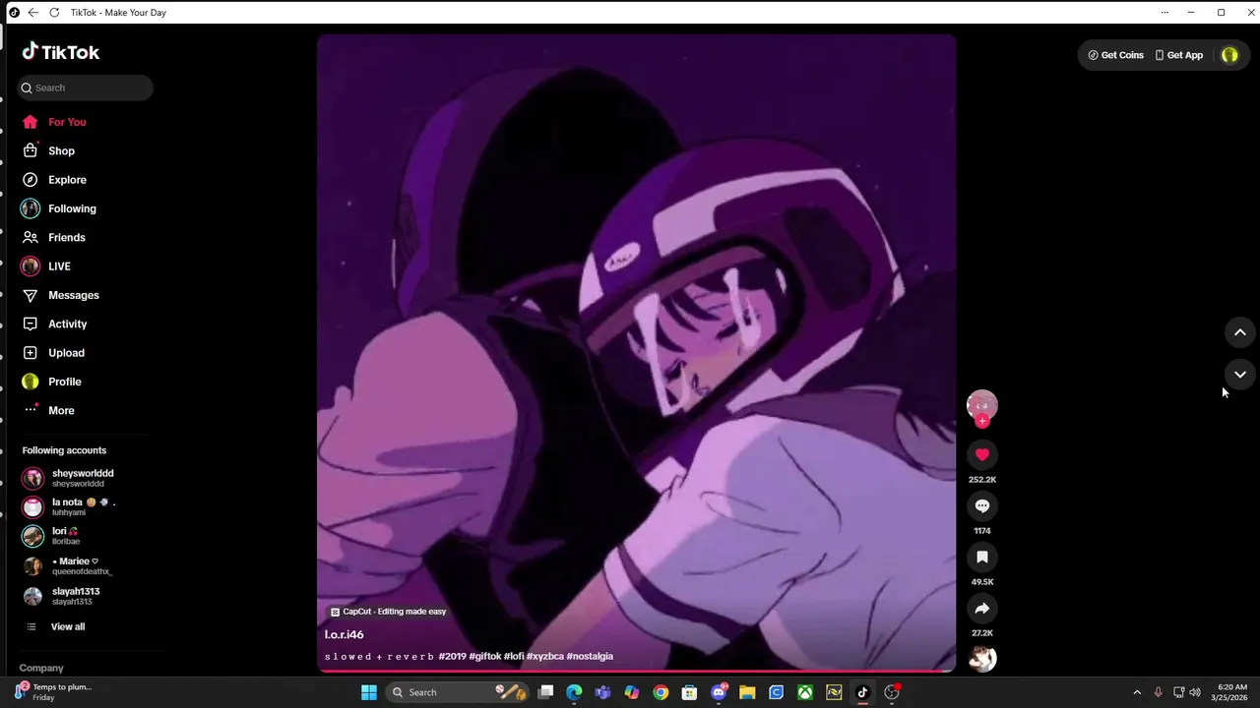Viewport: 1260px width, 708px height.
Task: Open the weather widget on taskbar
Action: pyautogui.click(x=54, y=692)
